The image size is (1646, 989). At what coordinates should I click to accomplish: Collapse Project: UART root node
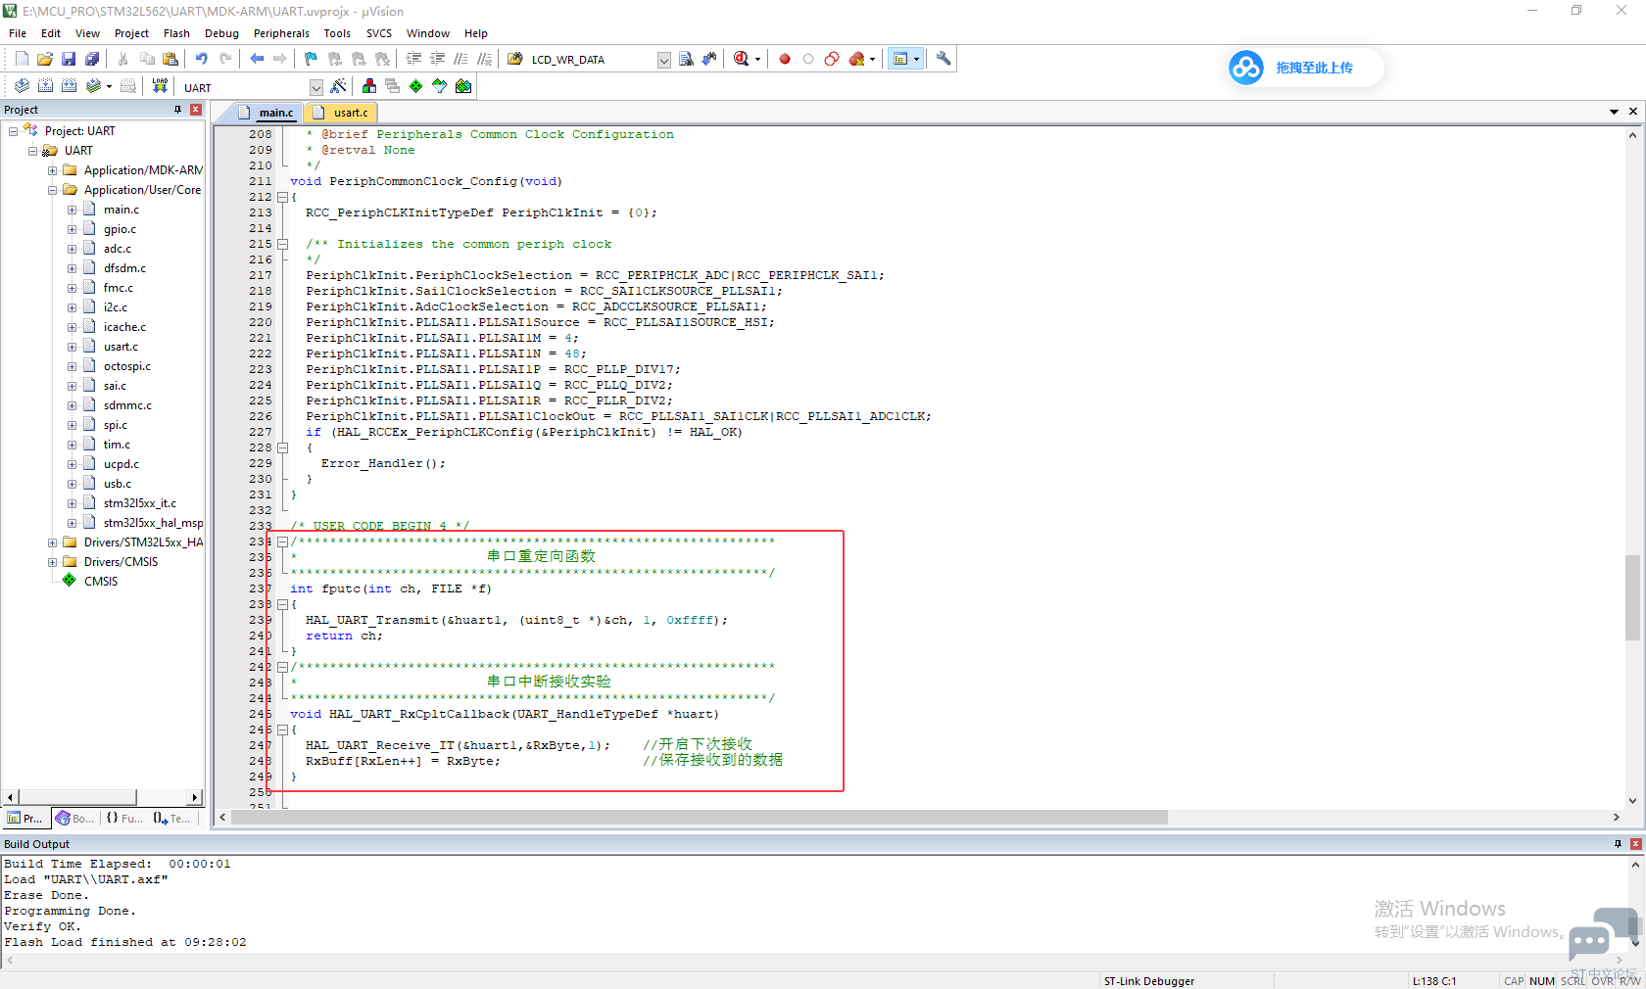pyautogui.click(x=13, y=131)
